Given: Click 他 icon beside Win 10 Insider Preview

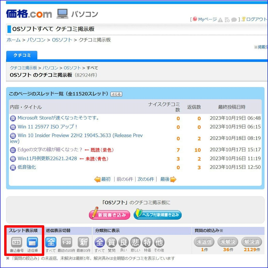Looking at the screenshot, I should [13, 136].
